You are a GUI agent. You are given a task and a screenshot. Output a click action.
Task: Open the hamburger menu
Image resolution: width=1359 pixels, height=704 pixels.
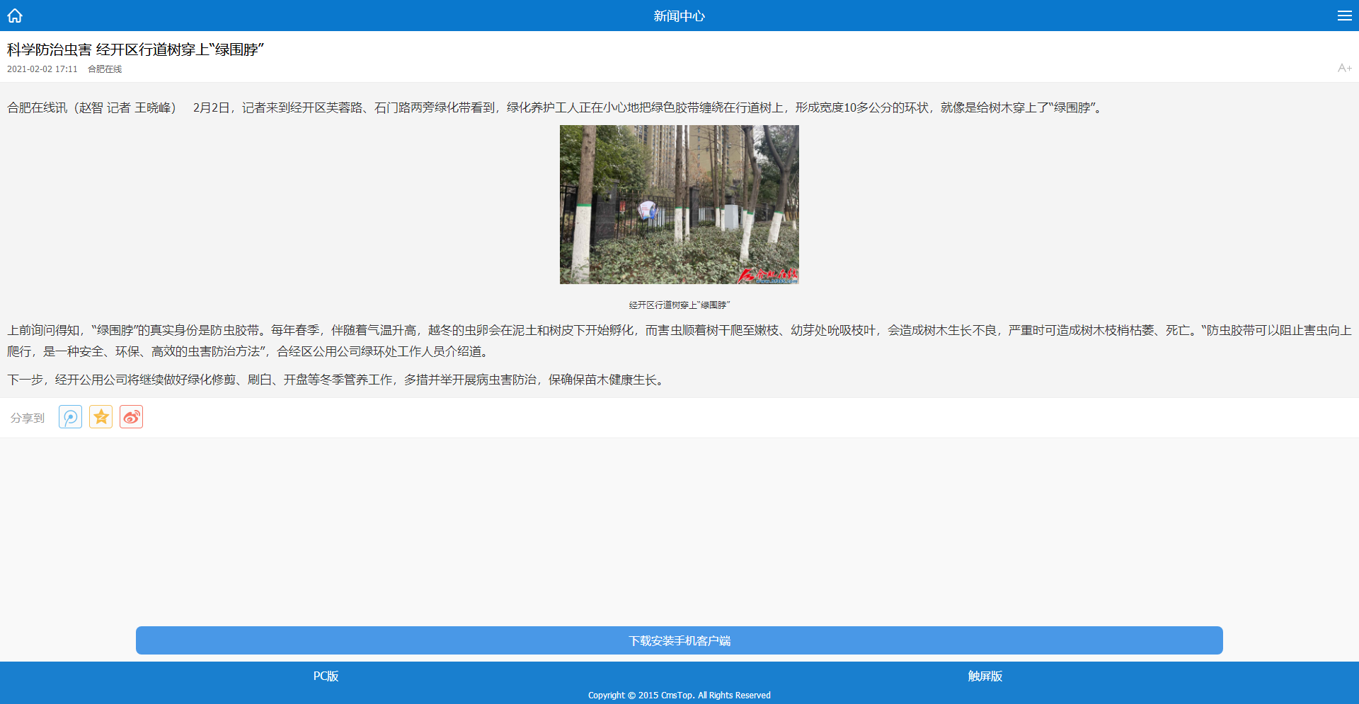(1344, 16)
